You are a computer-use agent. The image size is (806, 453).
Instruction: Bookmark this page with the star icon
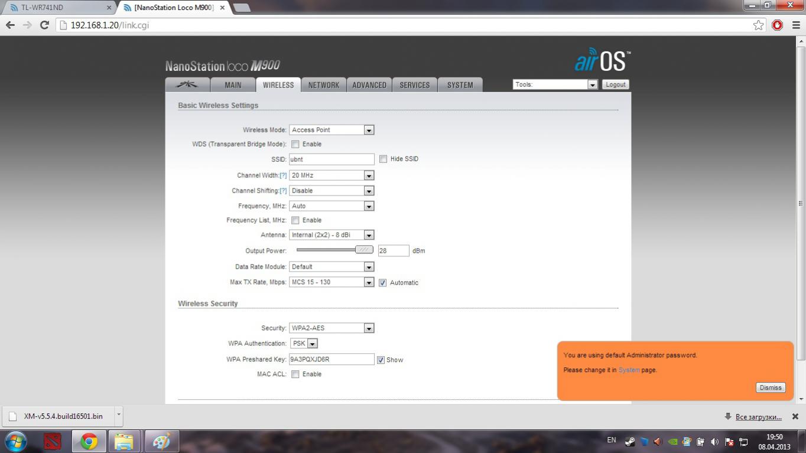coord(759,25)
